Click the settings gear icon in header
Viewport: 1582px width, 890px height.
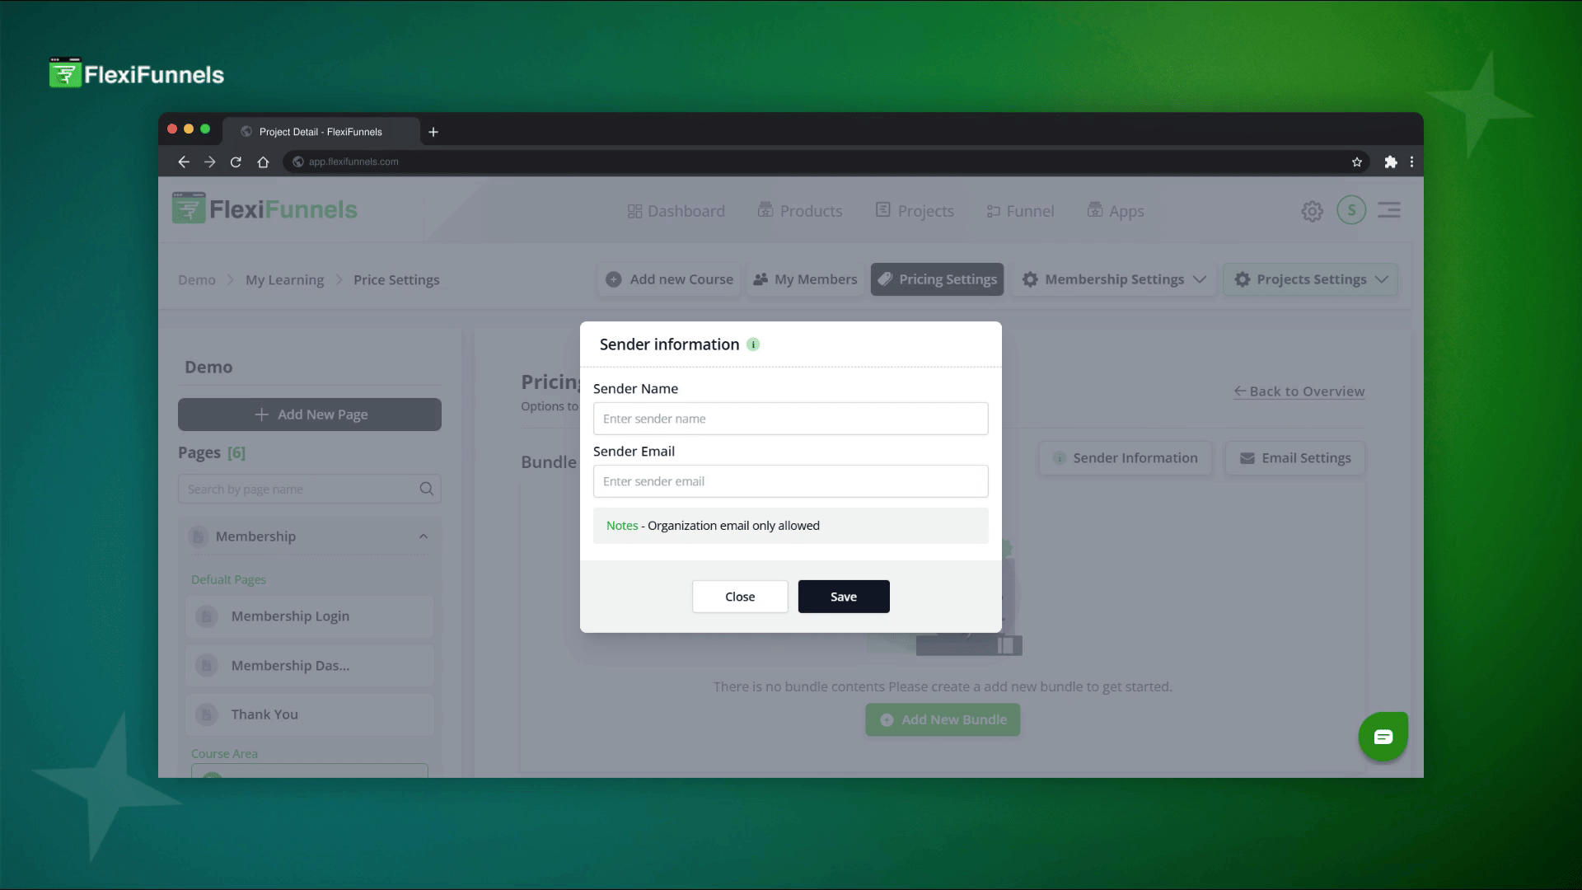[x=1312, y=211]
